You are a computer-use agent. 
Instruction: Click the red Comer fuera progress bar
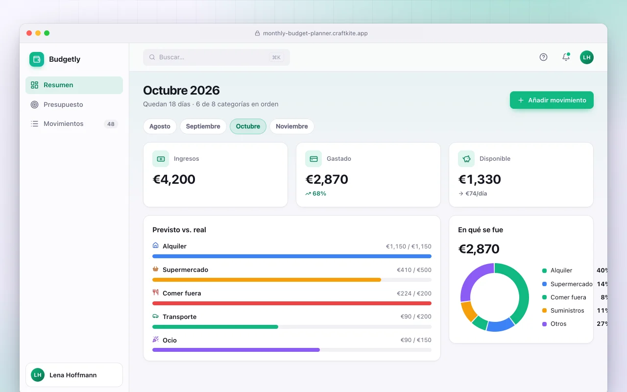292,303
